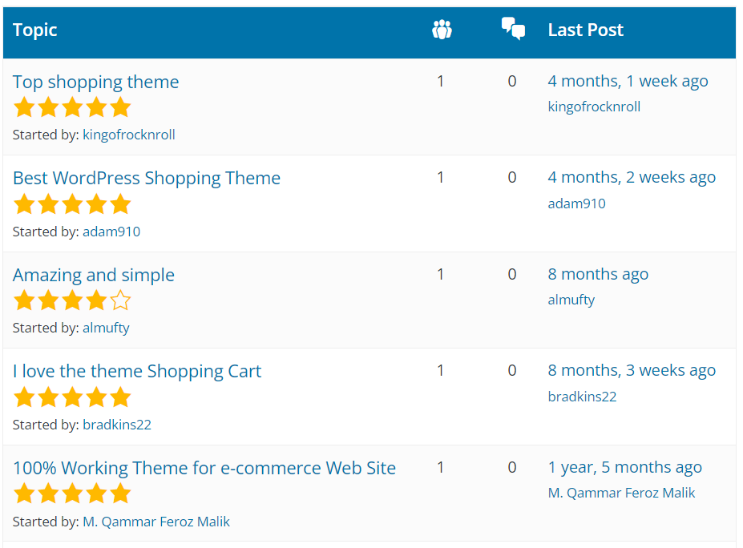The height and width of the screenshot is (548, 743).
Task: Click the stars under Best WordPress Shopping Theme
Action: [x=72, y=204]
